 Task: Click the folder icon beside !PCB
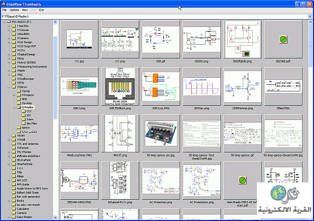pyautogui.click(x=14, y=83)
